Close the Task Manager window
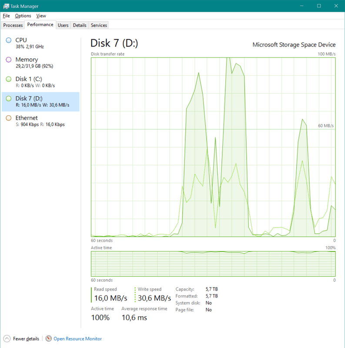The width and height of the screenshot is (345, 348). [336, 6]
